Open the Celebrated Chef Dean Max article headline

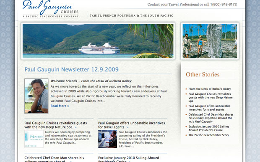[x=54, y=159]
